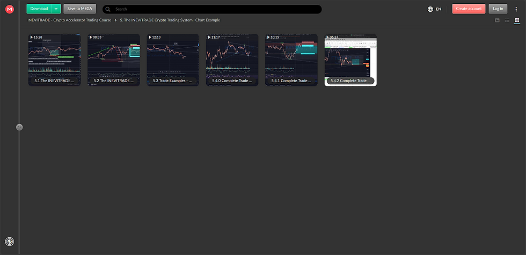
Task: Click the MEGA logo icon
Action: [x=10, y=9]
